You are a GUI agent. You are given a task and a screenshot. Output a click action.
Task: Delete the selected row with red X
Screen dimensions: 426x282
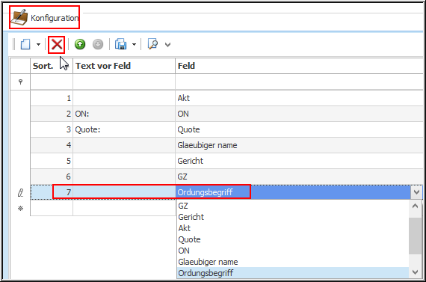pos(57,44)
